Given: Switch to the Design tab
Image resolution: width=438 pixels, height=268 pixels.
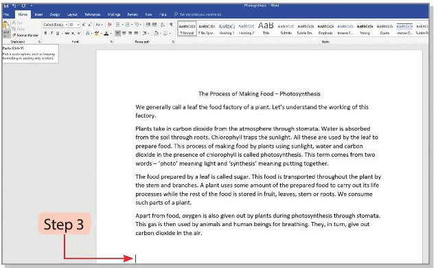Looking at the screenshot, I should 55,14.
